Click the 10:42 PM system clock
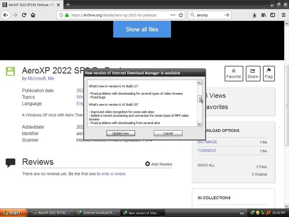 pyautogui.click(x=279, y=213)
